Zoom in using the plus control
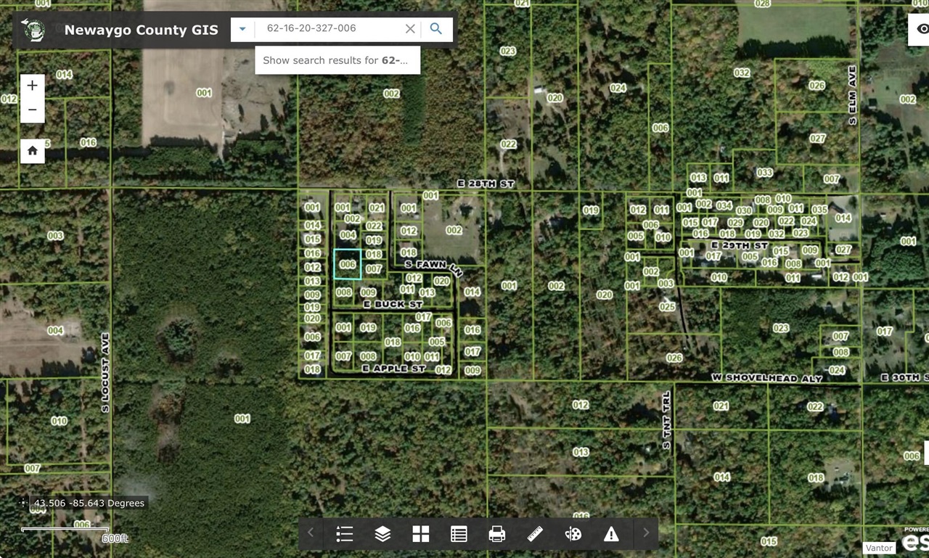 (32, 85)
